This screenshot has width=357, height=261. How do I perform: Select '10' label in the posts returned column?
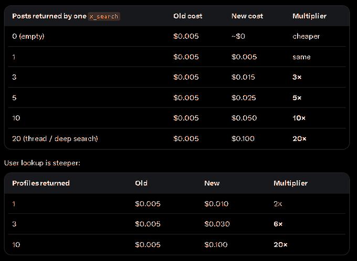pos(16,118)
